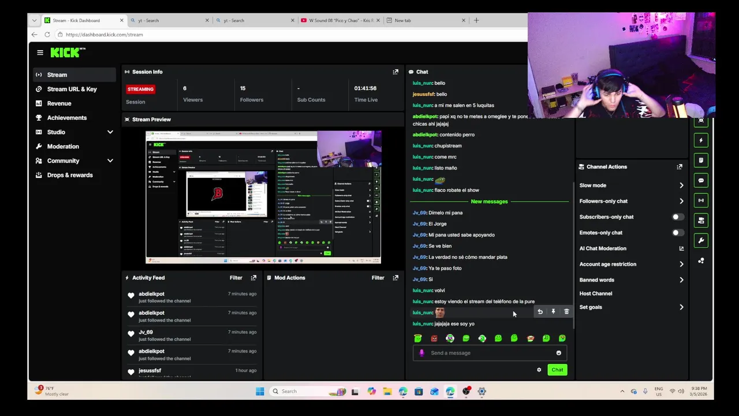This screenshot has height=416, width=739.
Task: Click the reply arrow on hovered chat message
Action: [540, 312]
